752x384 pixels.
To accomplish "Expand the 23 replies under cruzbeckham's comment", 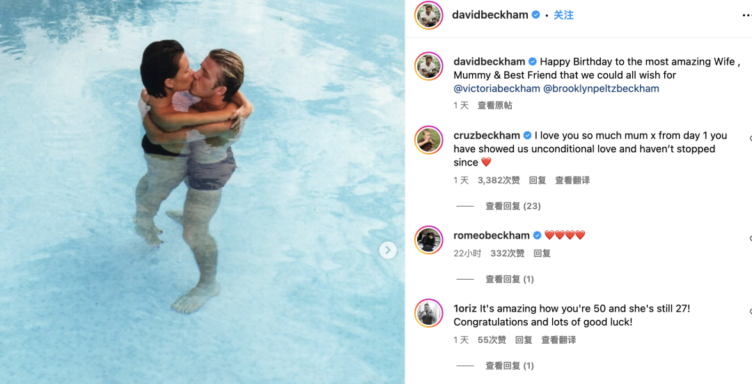I will coord(512,206).
